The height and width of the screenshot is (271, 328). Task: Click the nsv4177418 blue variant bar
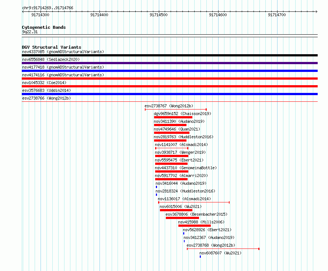pyautogui.click(x=170, y=71)
